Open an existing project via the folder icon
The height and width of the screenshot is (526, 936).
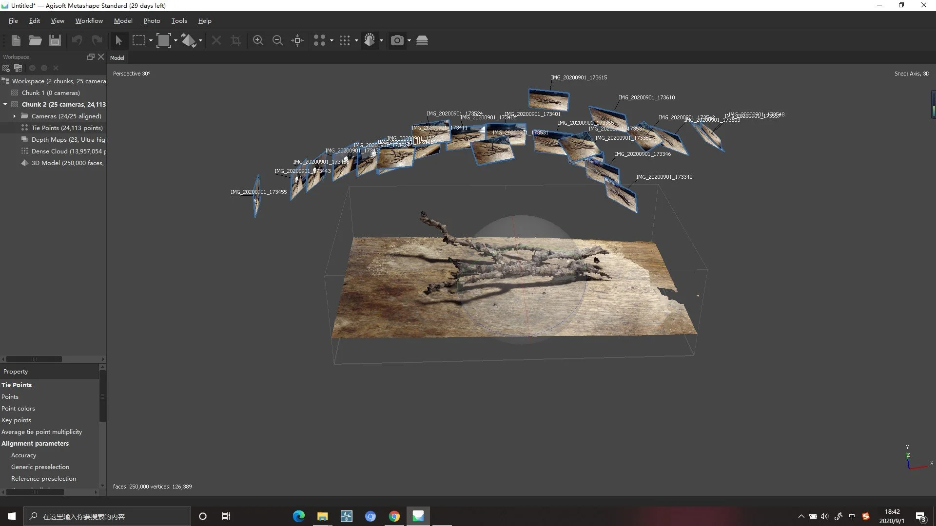[x=35, y=40]
